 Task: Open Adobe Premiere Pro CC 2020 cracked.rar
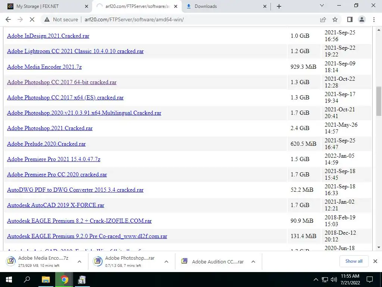pos(57,175)
